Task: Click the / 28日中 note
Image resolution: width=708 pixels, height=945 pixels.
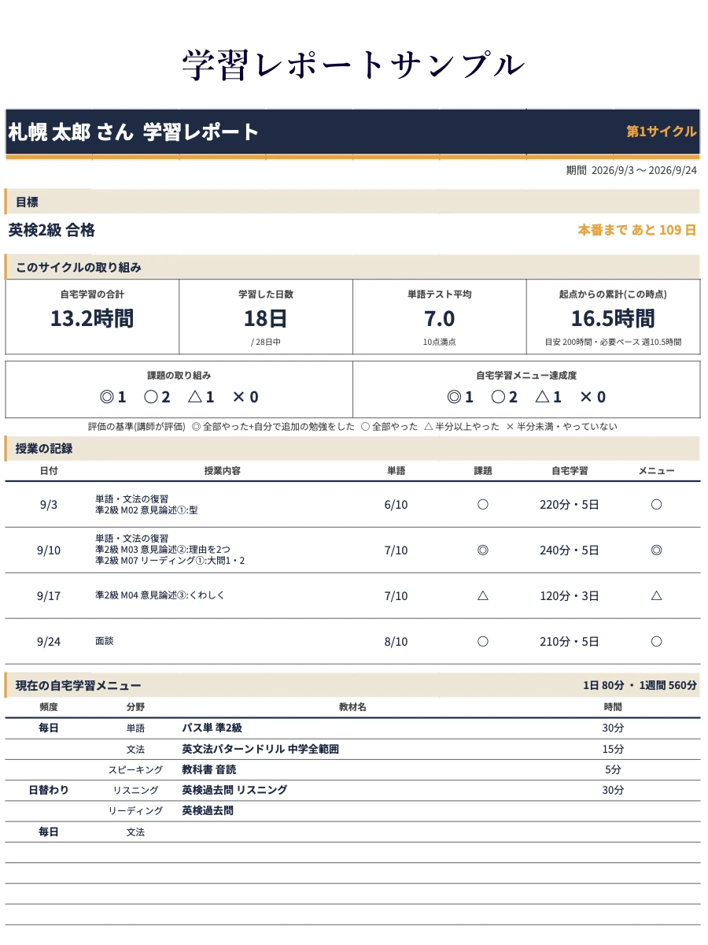Action: click(x=266, y=343)
